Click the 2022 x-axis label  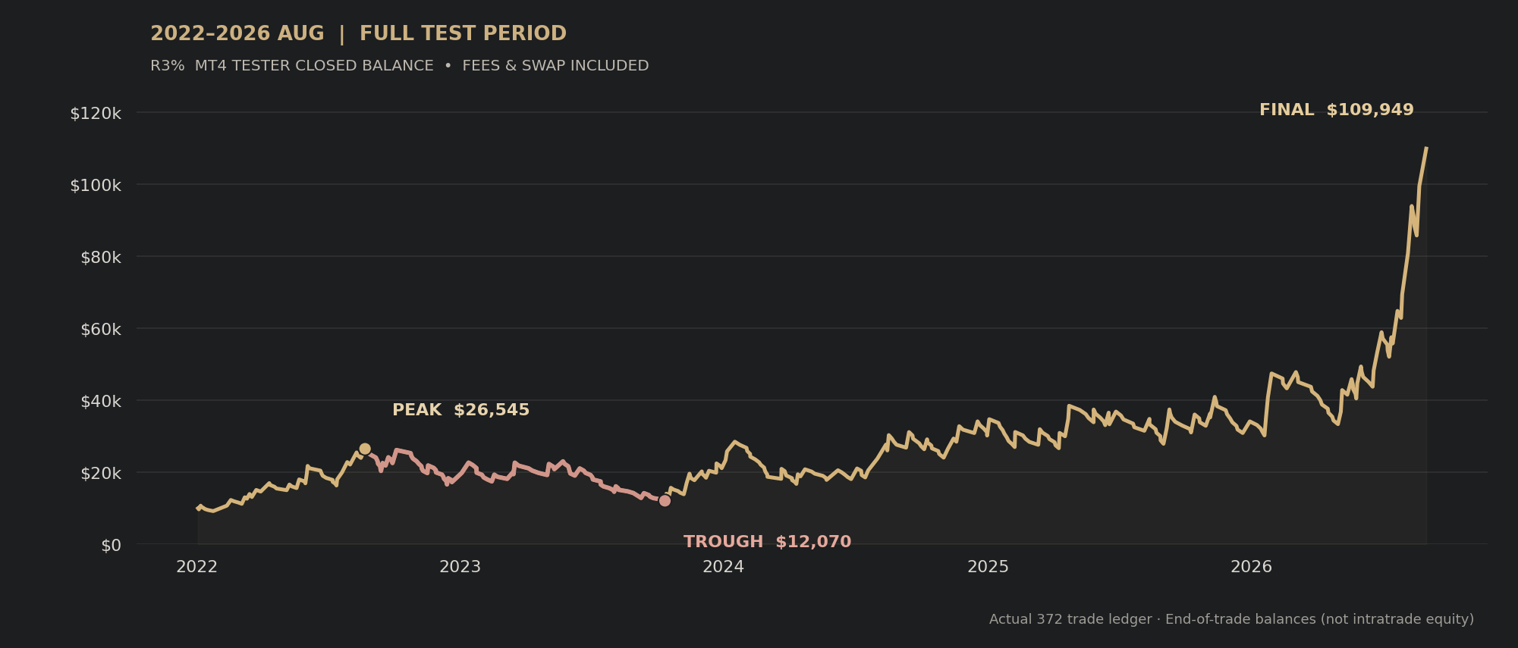(197, 567)
